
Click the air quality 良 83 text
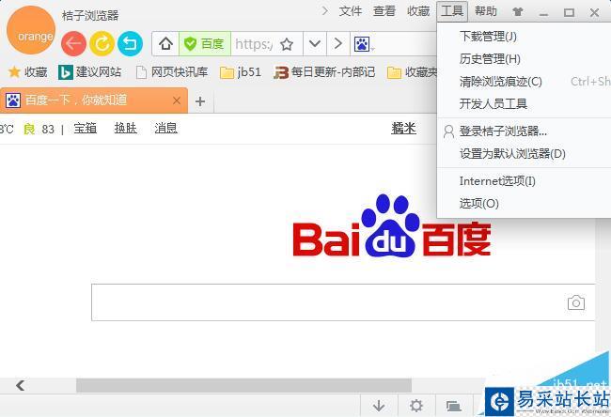[x=39, y=129]
